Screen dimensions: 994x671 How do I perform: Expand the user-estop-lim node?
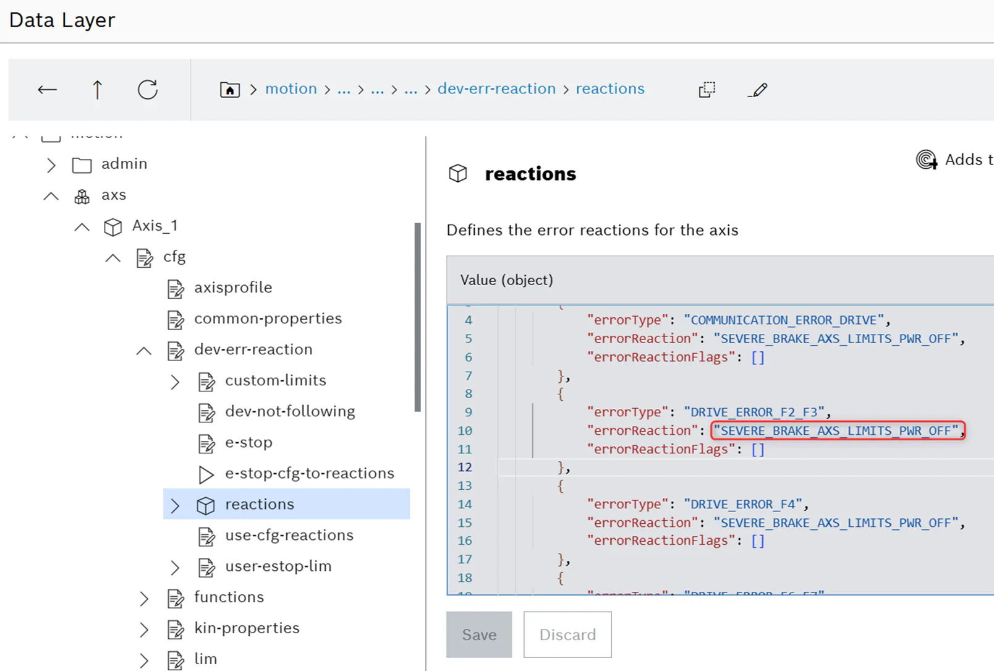click(175, 567)
